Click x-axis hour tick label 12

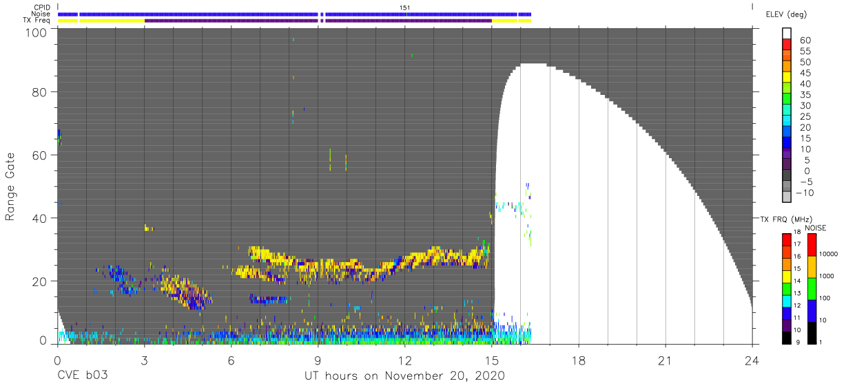[x=405, y=360]
